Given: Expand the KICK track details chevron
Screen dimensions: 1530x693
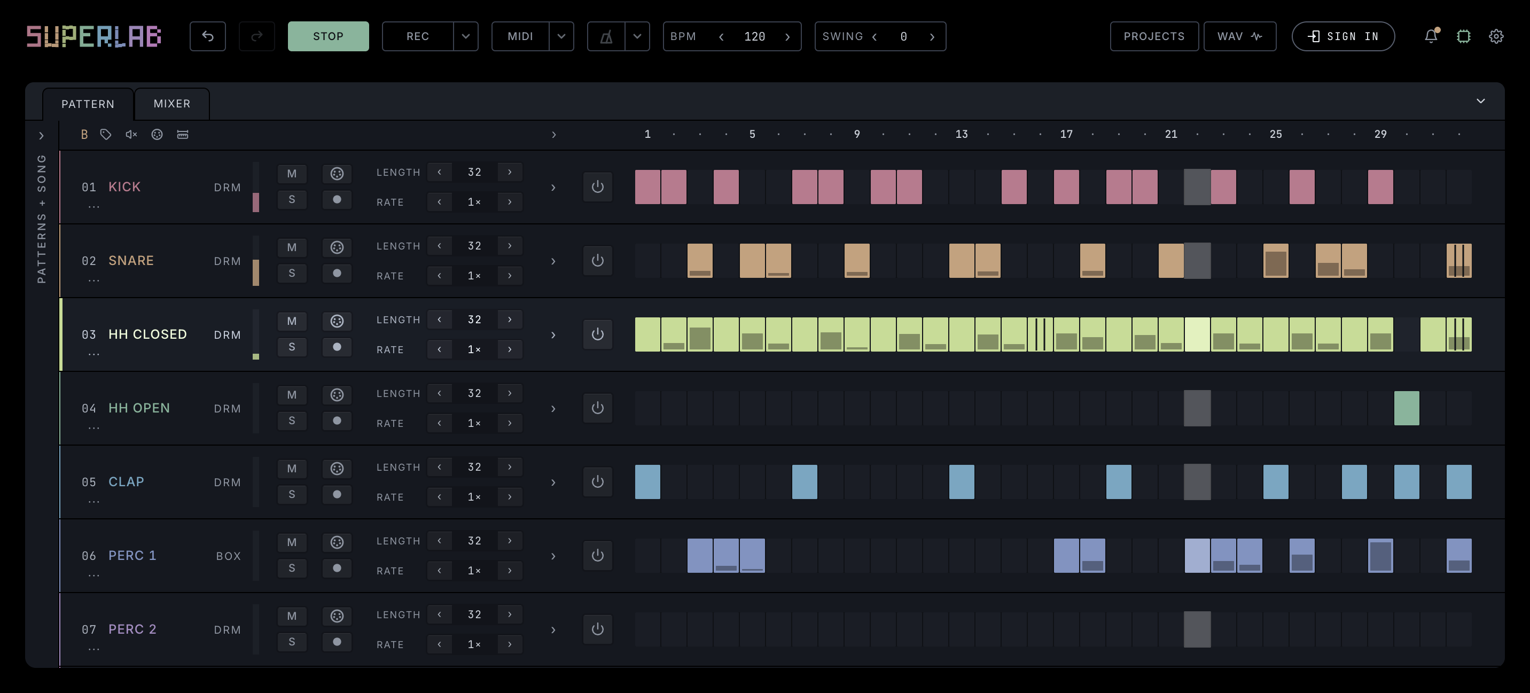Looking at the screenshot, I should (553, 188).
